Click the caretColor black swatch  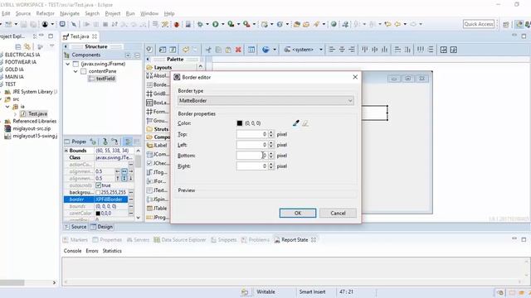[x=98, y=214]
